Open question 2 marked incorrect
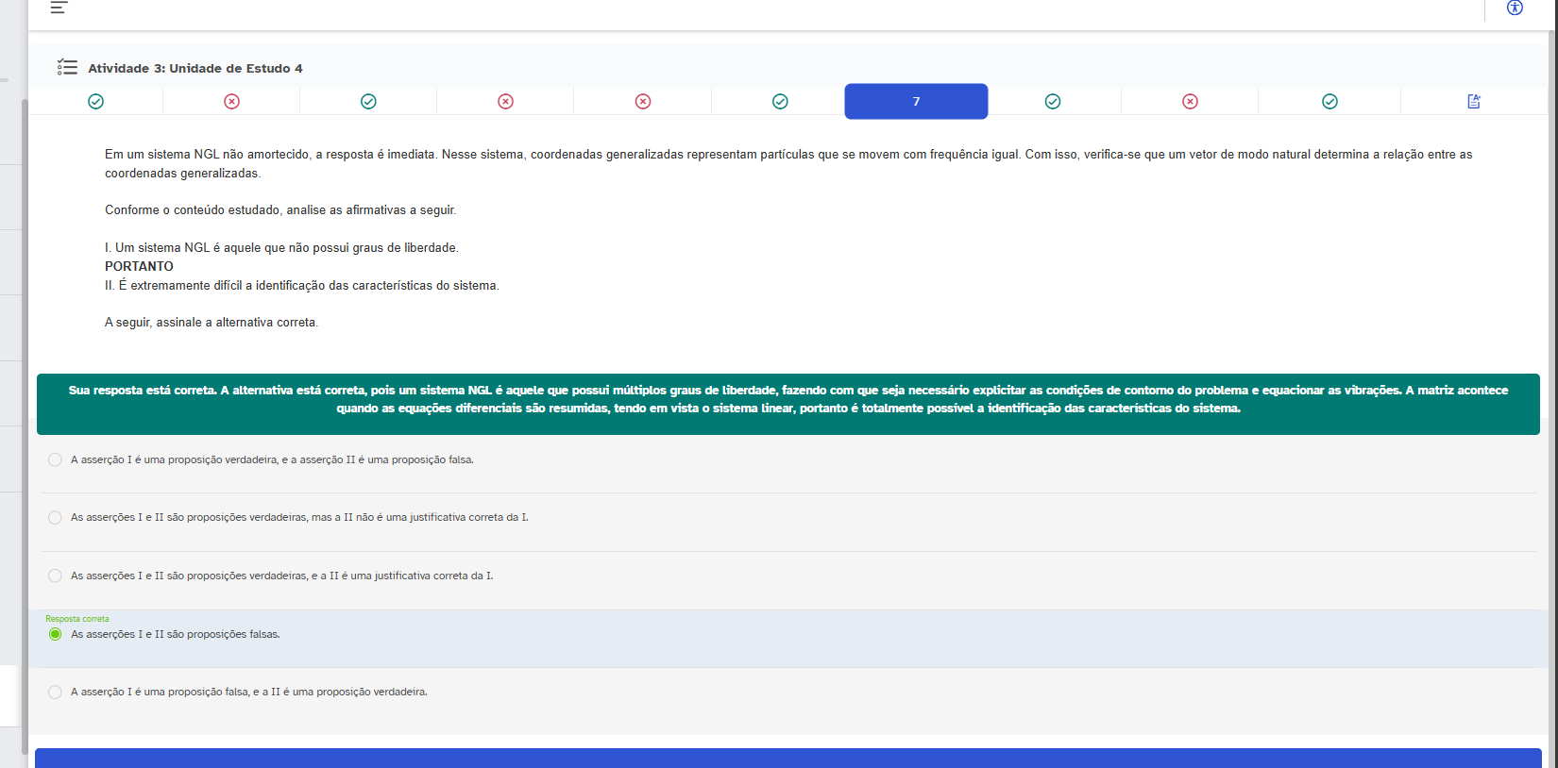 tap(231, 101)
